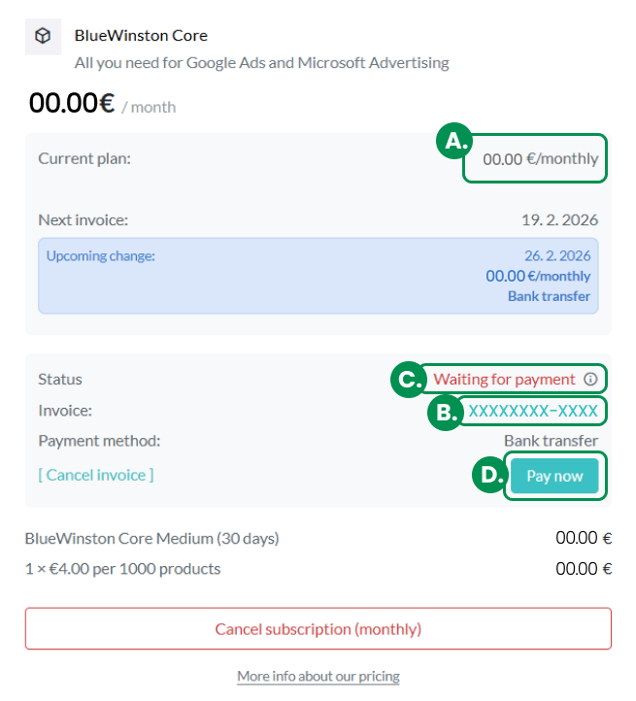This screenshot has height=701, width=636.
Task: Open More info about our pricing
Action: pos(318,676)
